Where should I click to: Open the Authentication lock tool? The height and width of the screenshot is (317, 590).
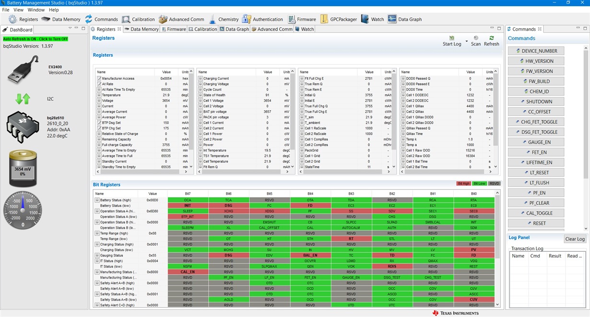tap(262, 19)
